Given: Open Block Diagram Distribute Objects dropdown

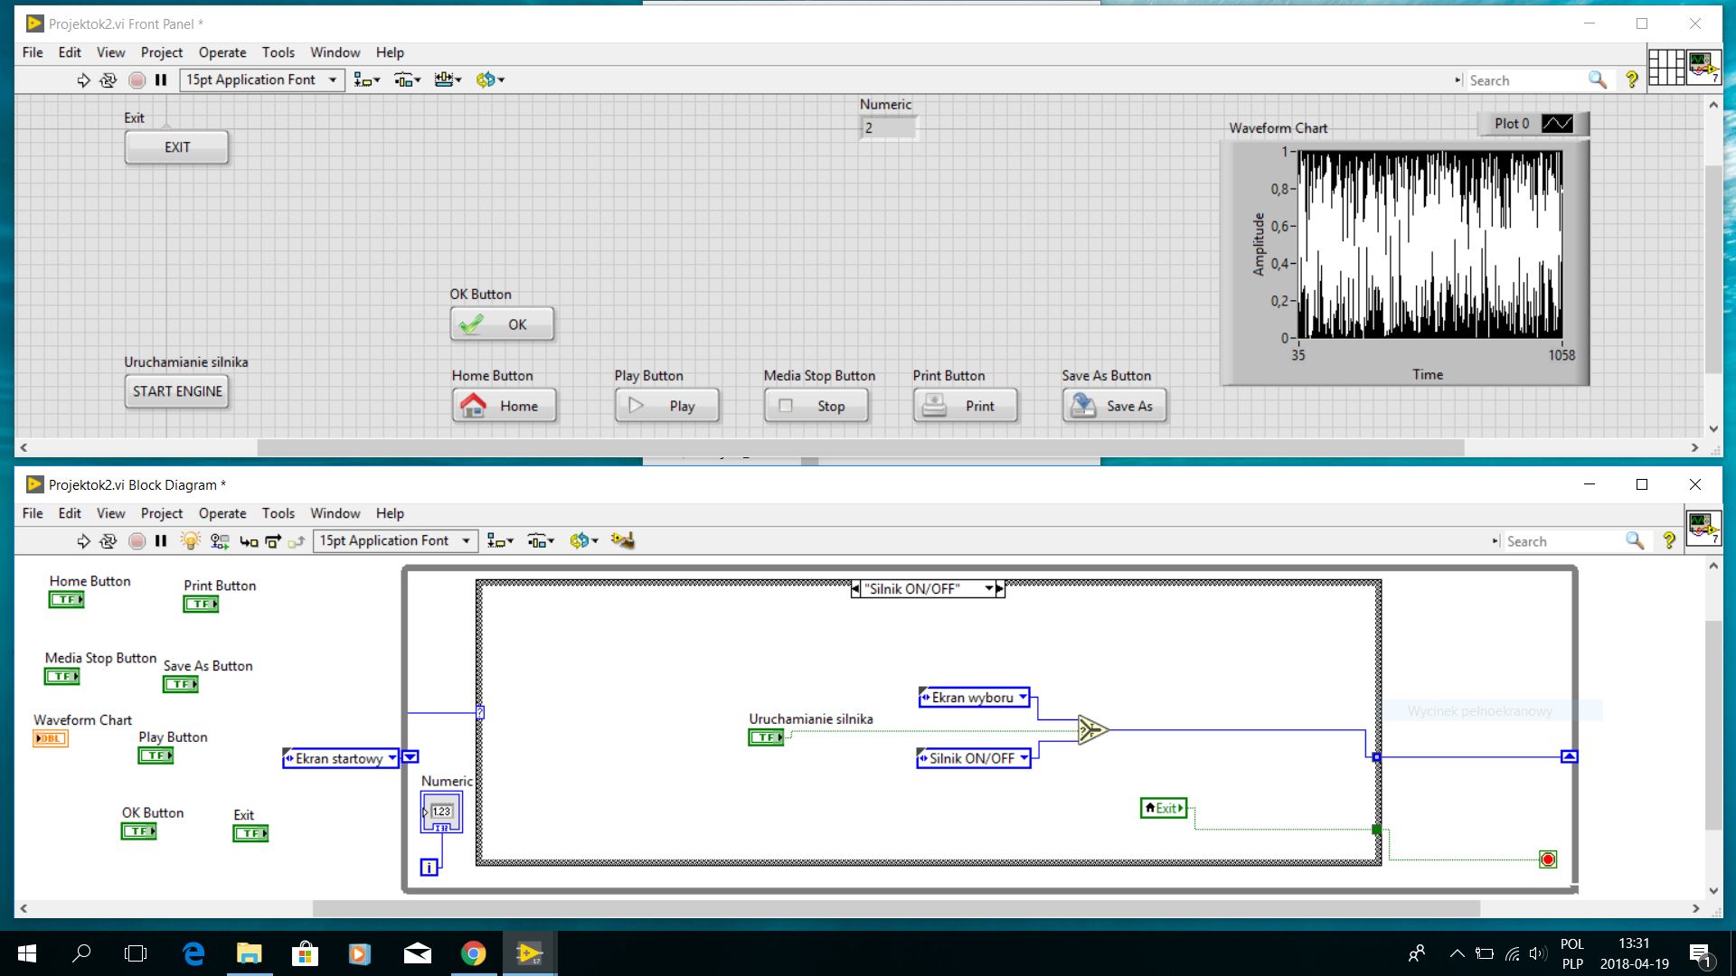Looking at the screenshot, I should tap(540, 541).
